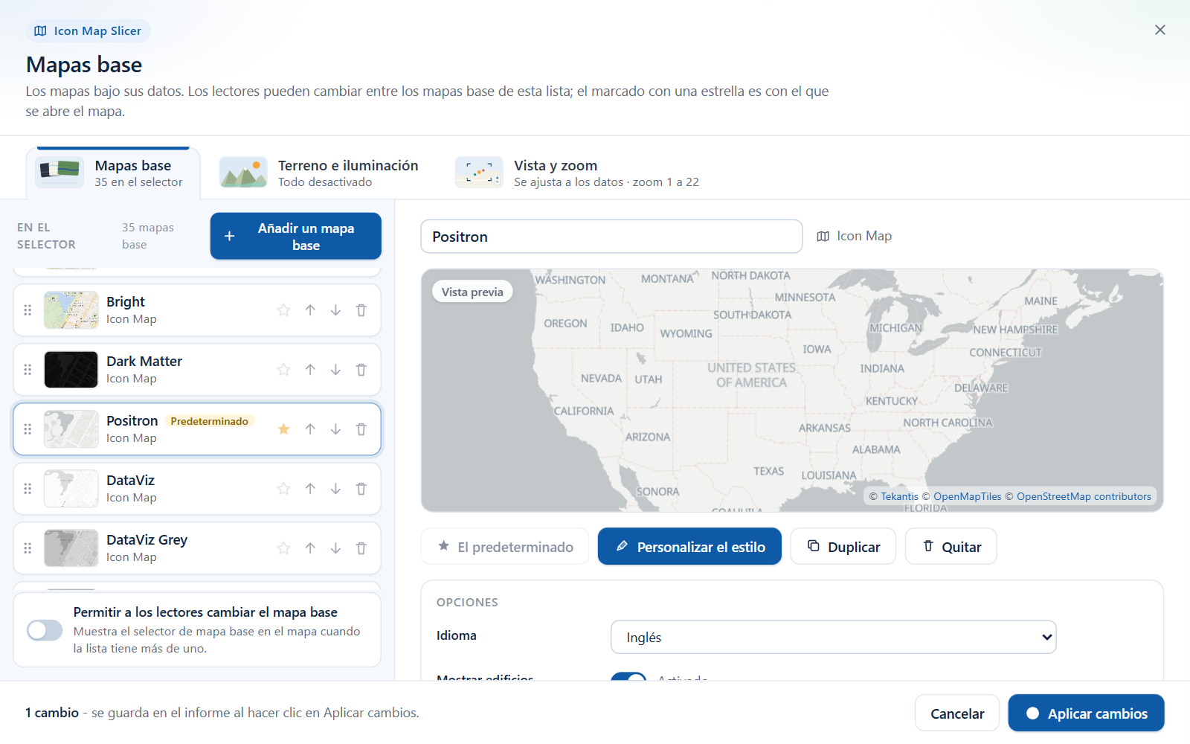Click Añadir un mapa base button
The image size is (1190, 744).
(296, 237)
